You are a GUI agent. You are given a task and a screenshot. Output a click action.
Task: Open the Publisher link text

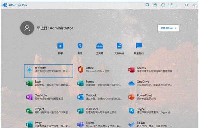tap(92, 109)
